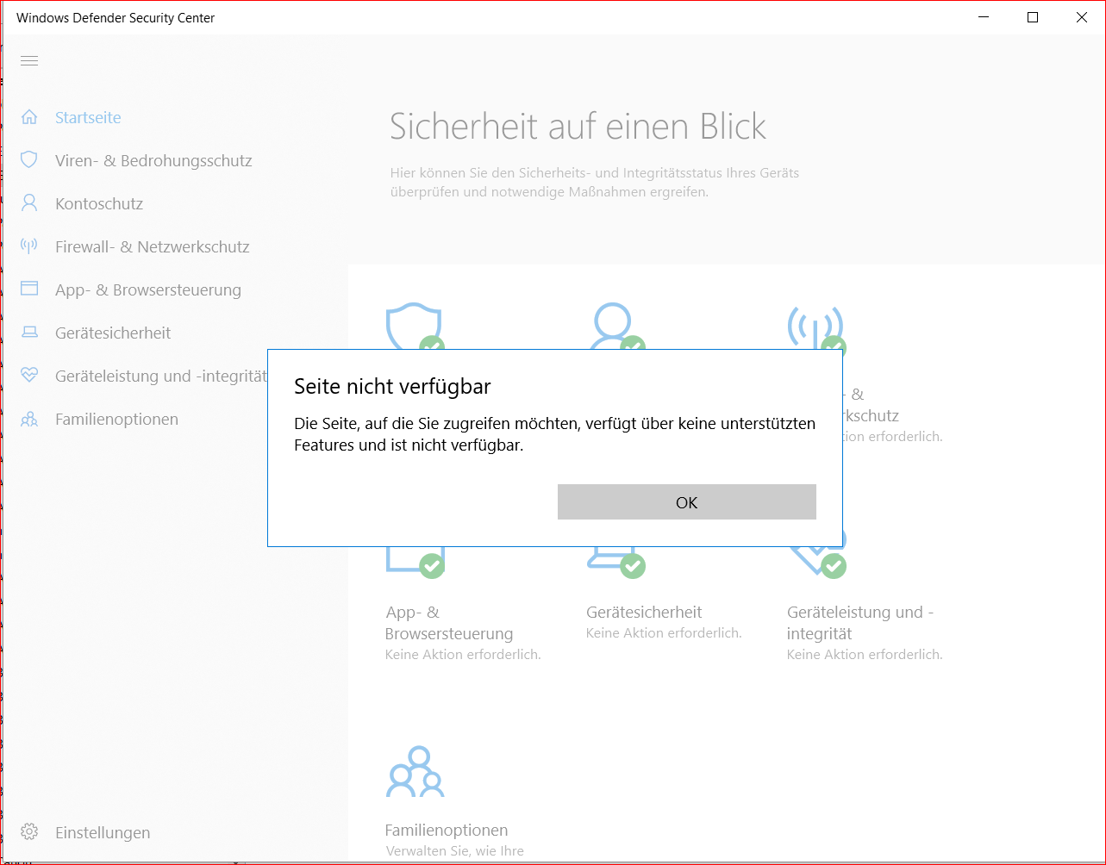Image resolution: width=1106 pixels, height=865 pixels.
Task: Click the large Familienoptionen people tile icon
Action: [416, 772]
